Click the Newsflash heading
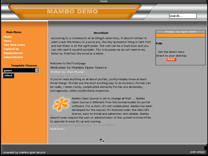This screenshot has height=156, width=208. 101,33
